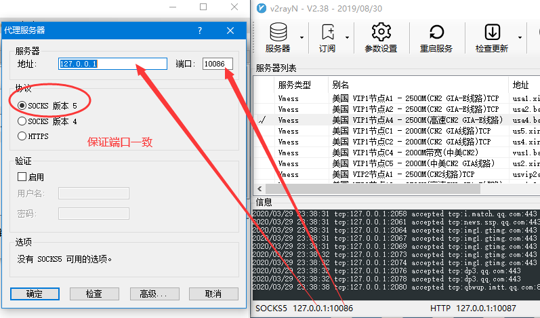Enable the 启用 authentication checkbox
540x318 pixels.
pyautogui.click(x=22, y=177)
